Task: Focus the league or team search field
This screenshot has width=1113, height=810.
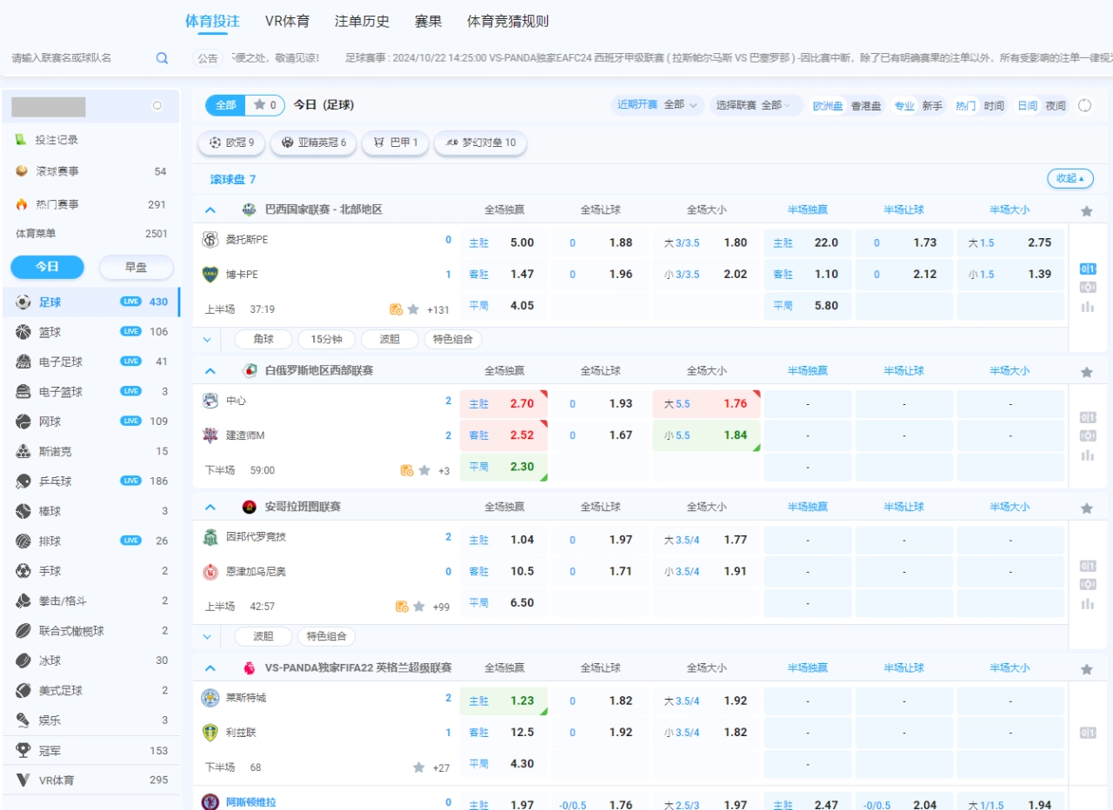Action: point(80,58)
